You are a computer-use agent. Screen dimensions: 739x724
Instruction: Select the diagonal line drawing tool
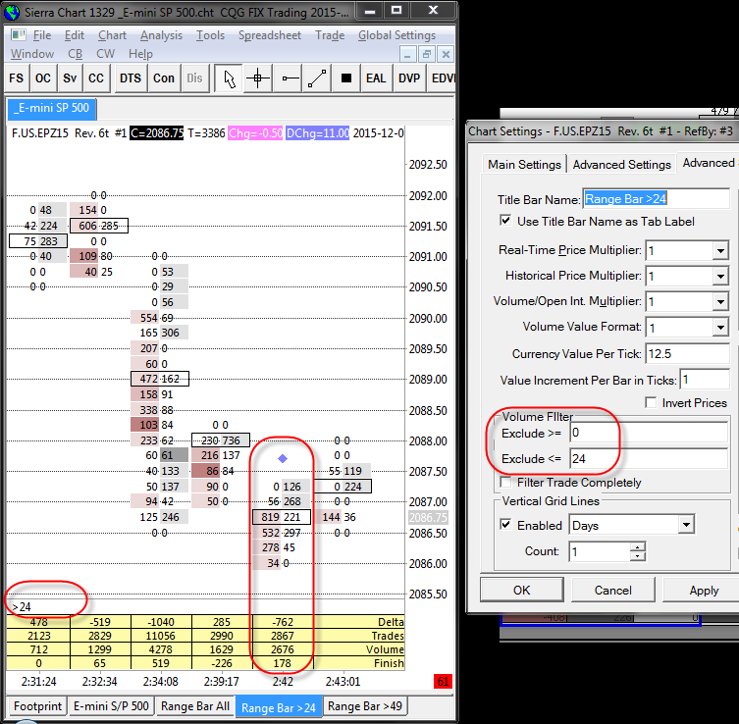click(x=317, y=78)
